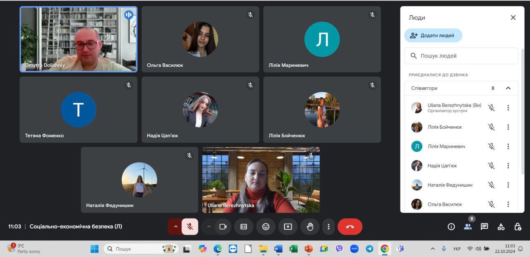This screenshot has height=257, width=530.
Task: Expand video settings arrow next to camera
Action: click(209, 226)
